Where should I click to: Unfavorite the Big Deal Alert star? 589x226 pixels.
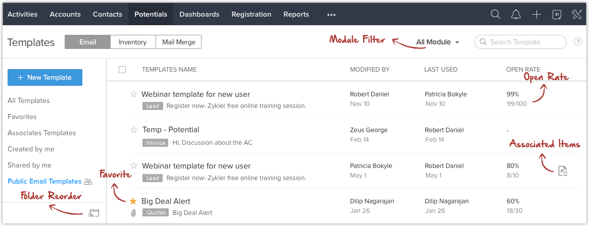point(133,201)
